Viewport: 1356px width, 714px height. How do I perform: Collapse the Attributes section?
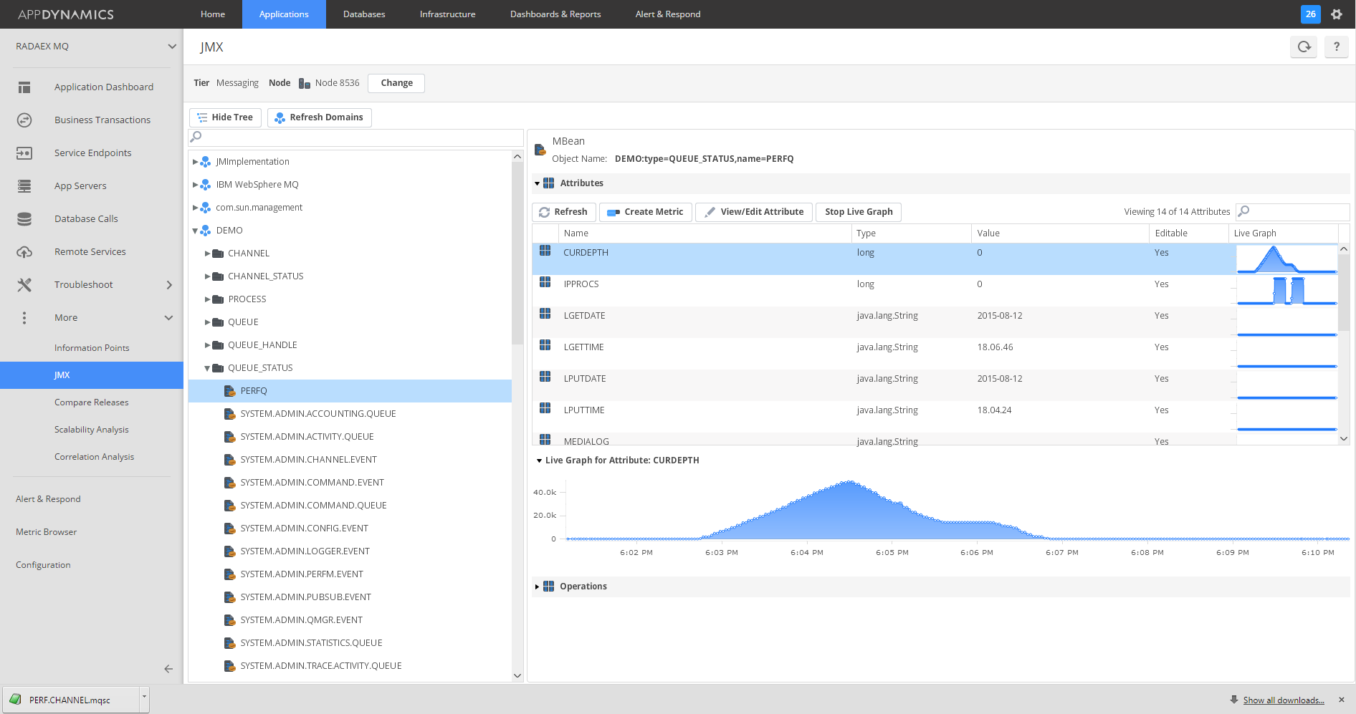[x=537, y=183]
